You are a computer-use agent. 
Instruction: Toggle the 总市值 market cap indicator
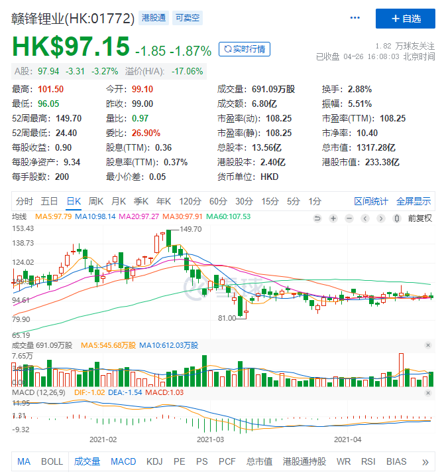tap(259, 462)
